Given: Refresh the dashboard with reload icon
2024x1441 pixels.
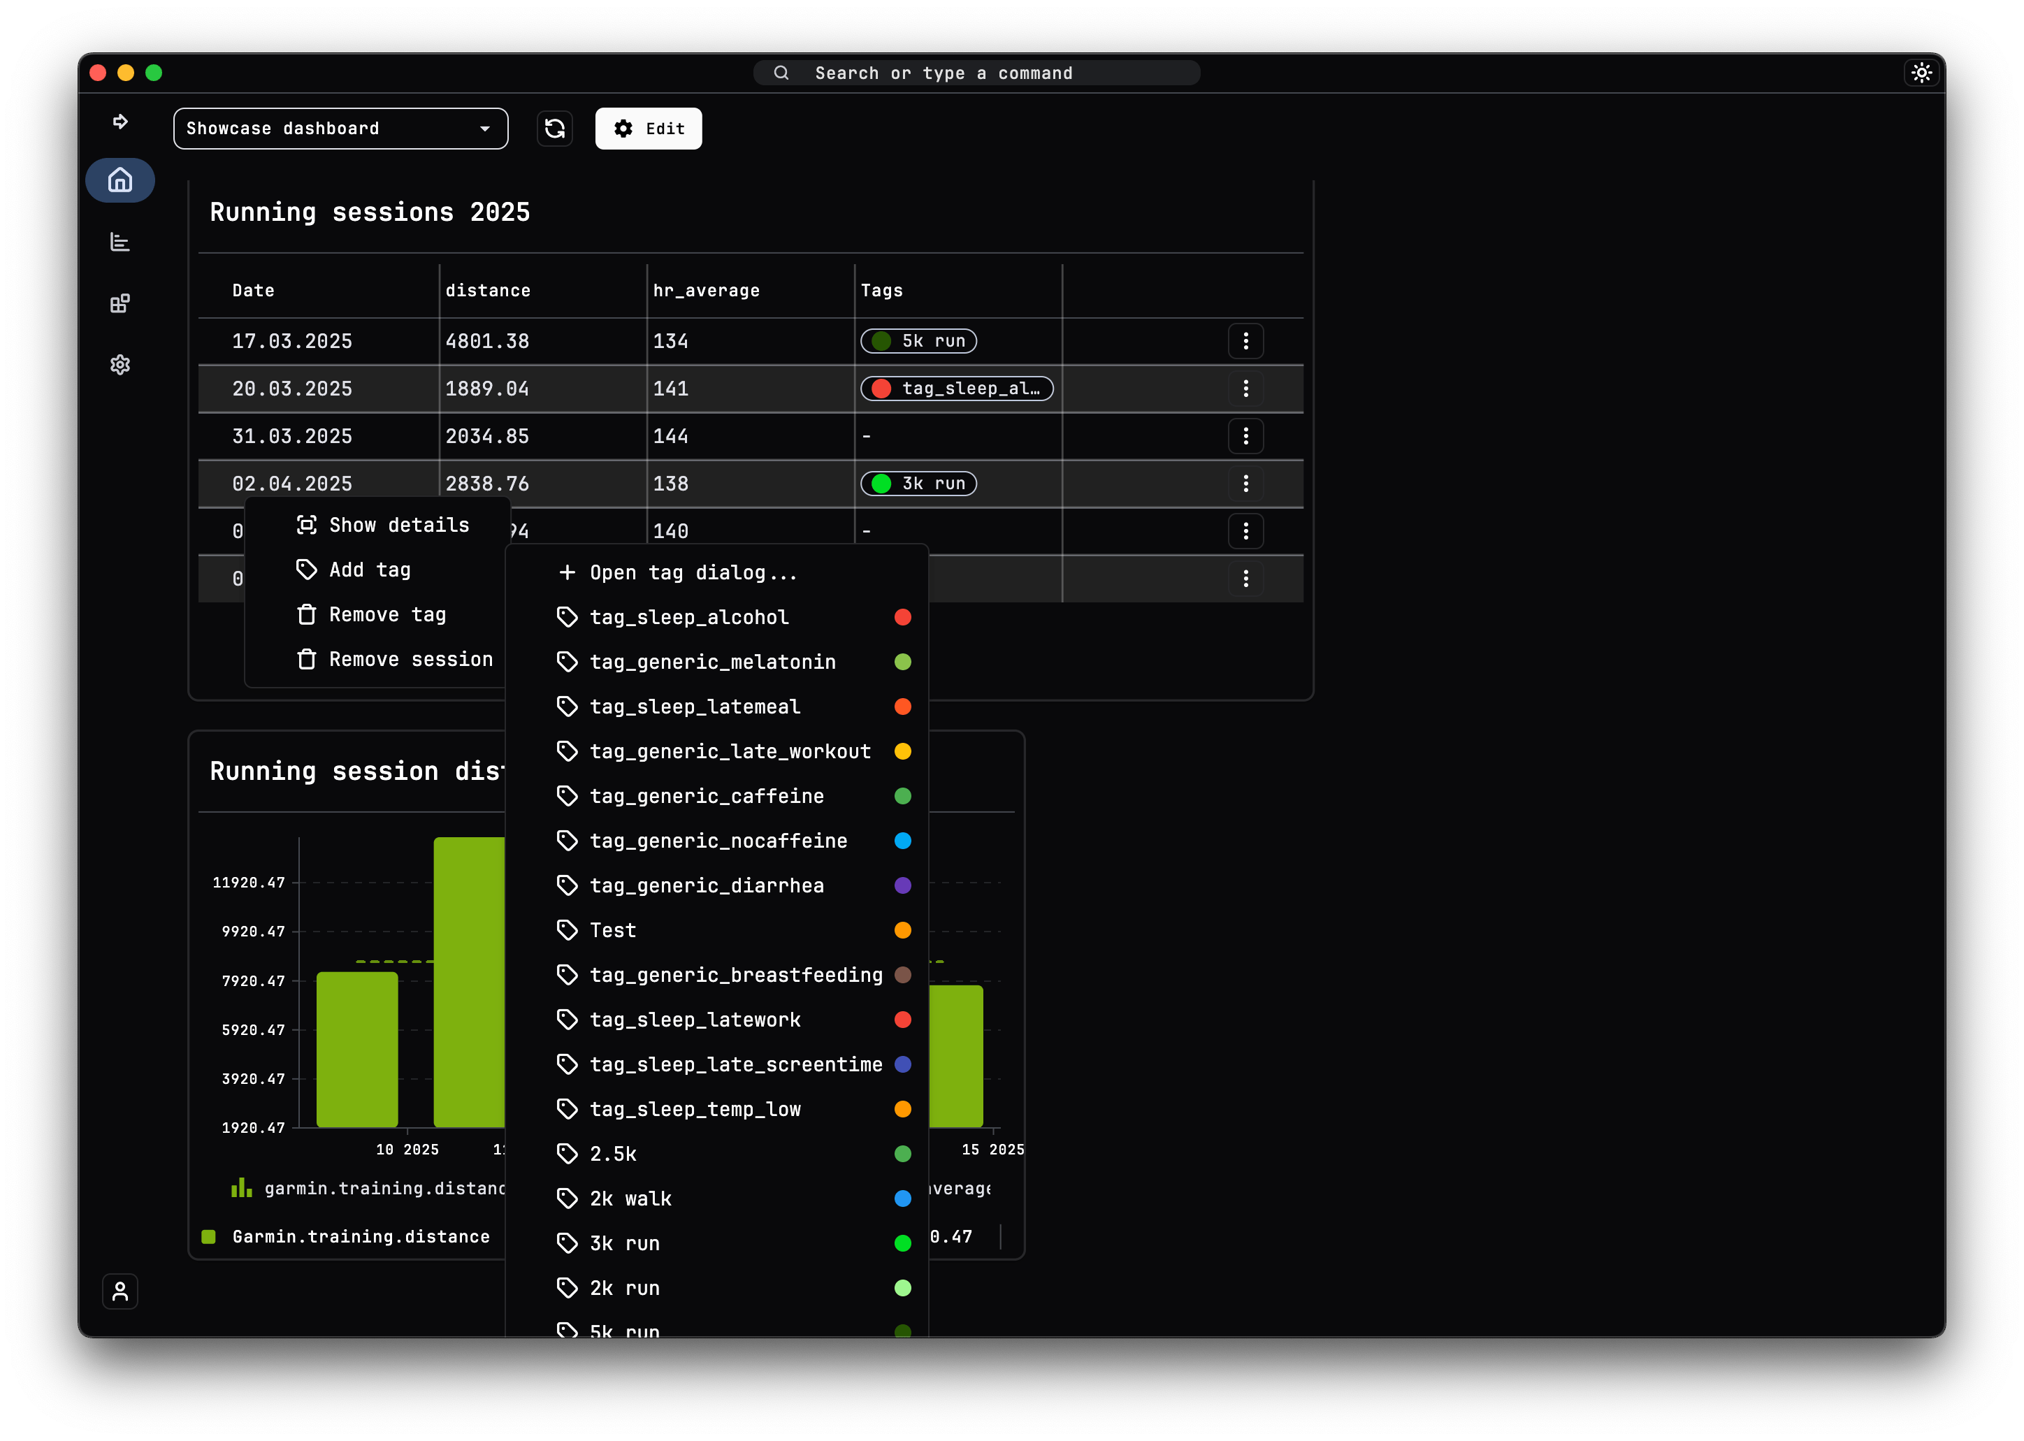Looking at the screenshot, I should (555, 129).
